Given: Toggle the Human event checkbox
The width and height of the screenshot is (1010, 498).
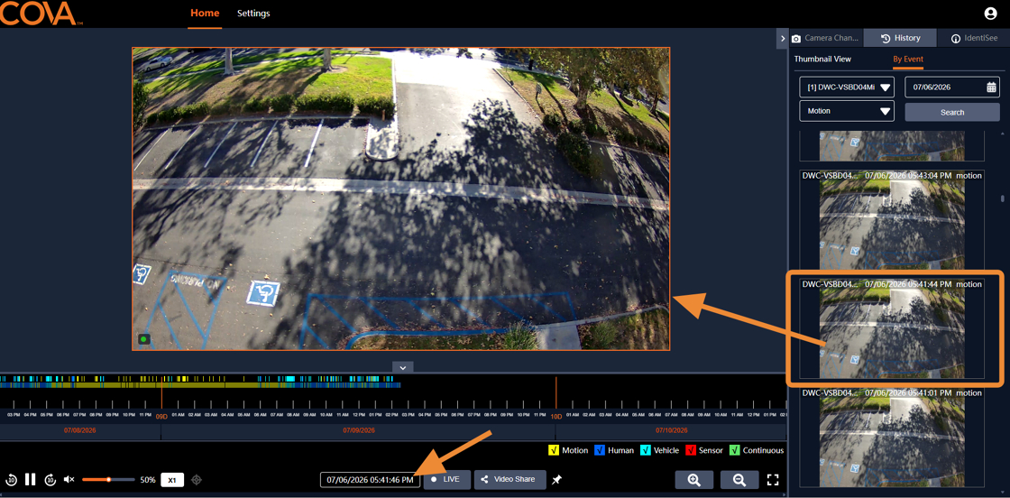Looking at the screenshot, I should pyautogui.click(x=600, y=450).
